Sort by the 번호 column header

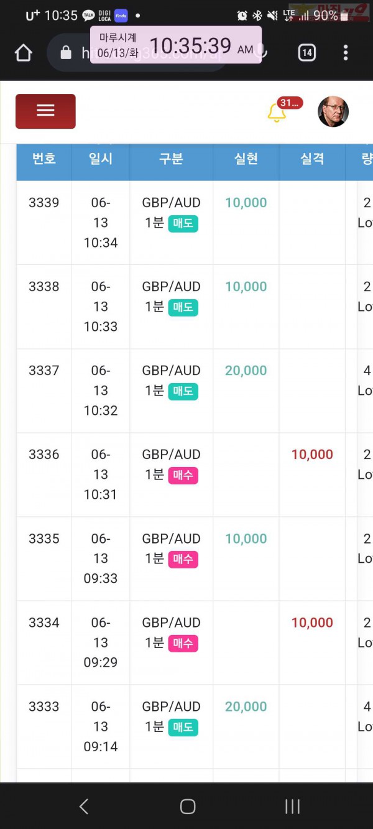[44, 159]
